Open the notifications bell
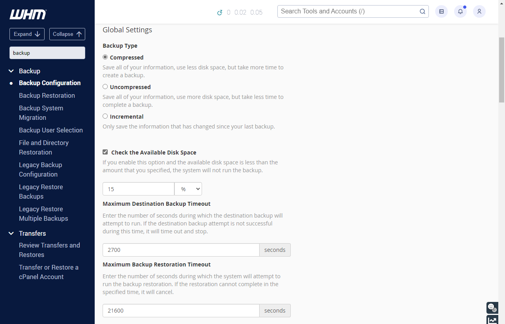Viewport: 505px width, 324px height. (460, 11)
